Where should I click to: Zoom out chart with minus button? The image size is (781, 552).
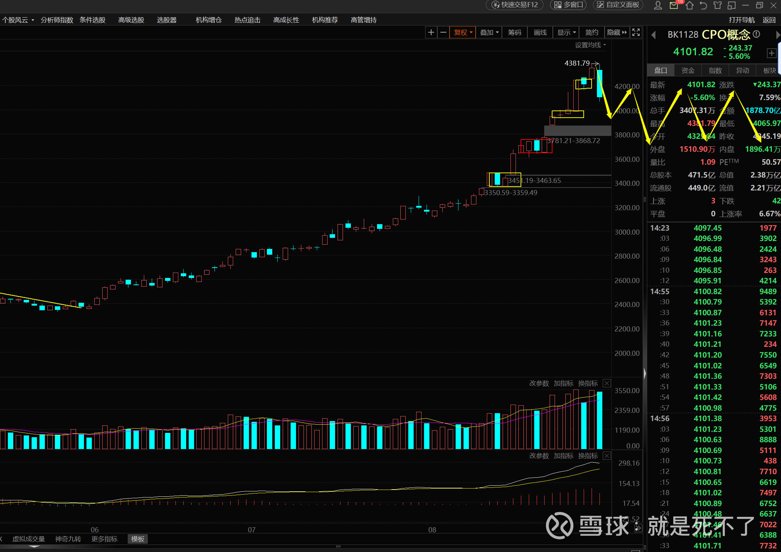click(x=443, y=33)
